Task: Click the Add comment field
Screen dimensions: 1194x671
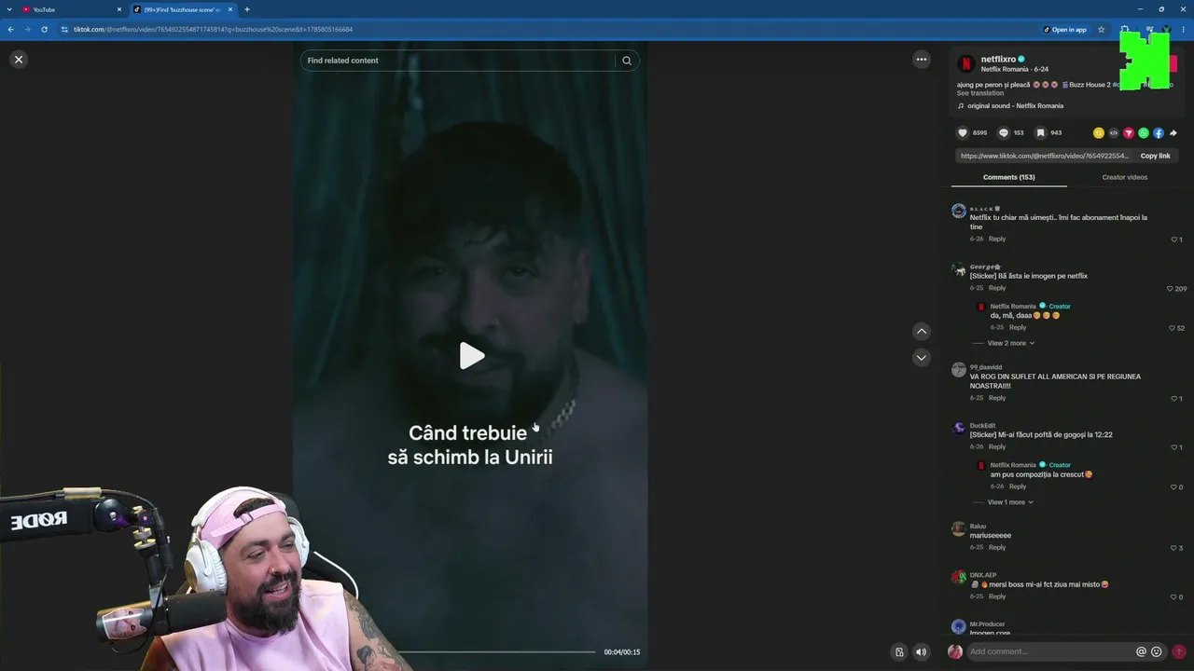Action: tap(1049, 651)
